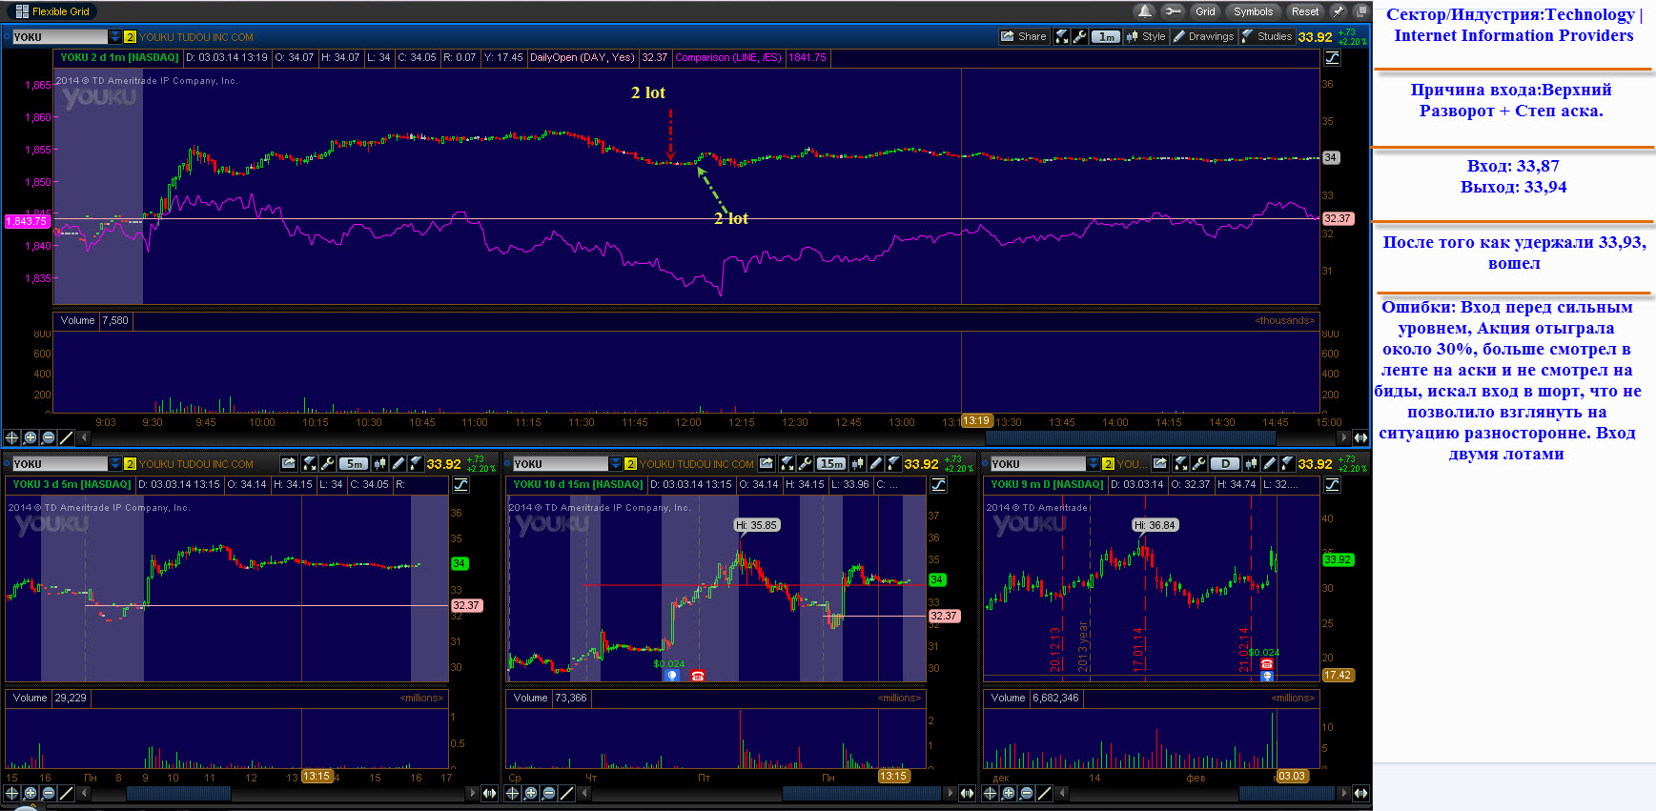
Task: Click the red phone event icon on 15m chart
Action: pos(697,676)
